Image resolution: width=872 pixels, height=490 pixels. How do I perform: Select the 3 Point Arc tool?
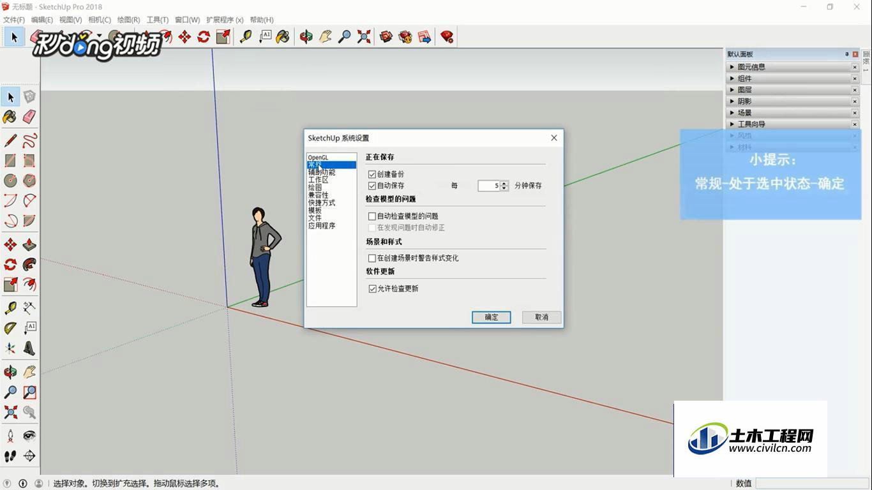click(10, 221)
